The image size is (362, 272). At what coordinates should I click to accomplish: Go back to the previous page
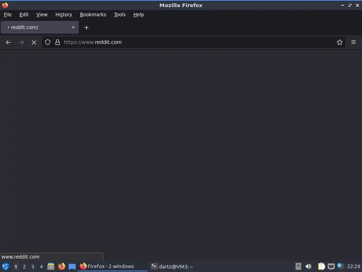(8, 42)
